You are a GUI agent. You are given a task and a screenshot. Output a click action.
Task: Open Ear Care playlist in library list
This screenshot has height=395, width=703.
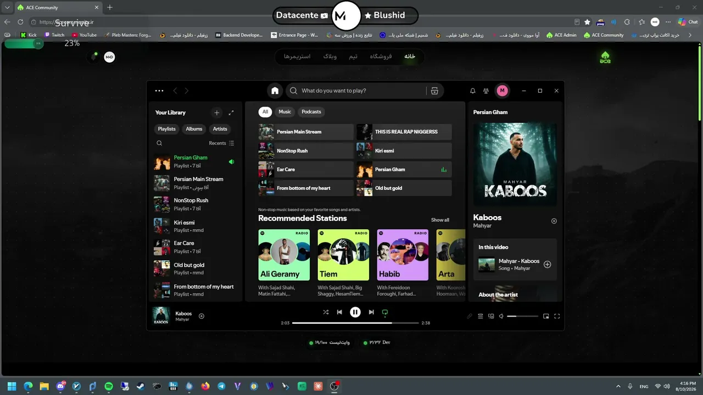tap(196, 247)
